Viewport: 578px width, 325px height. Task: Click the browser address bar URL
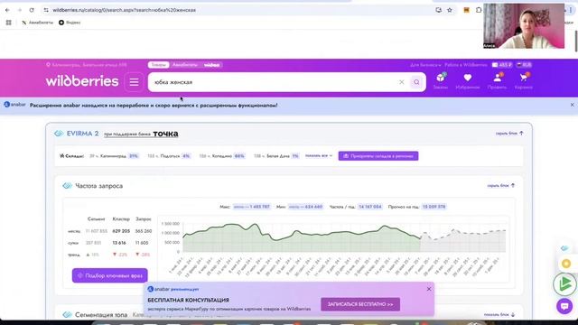125,10
